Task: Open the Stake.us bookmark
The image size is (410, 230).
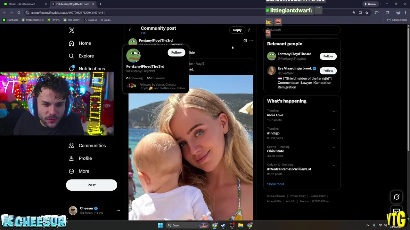Action: [x=98, y=20]
